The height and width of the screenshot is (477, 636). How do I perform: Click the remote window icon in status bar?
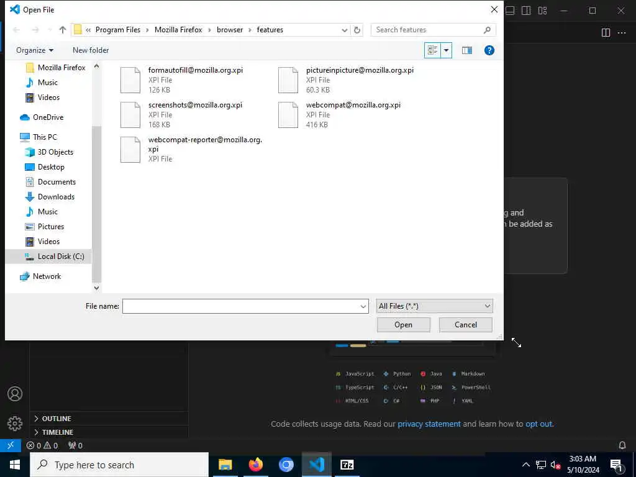point(11,445)
